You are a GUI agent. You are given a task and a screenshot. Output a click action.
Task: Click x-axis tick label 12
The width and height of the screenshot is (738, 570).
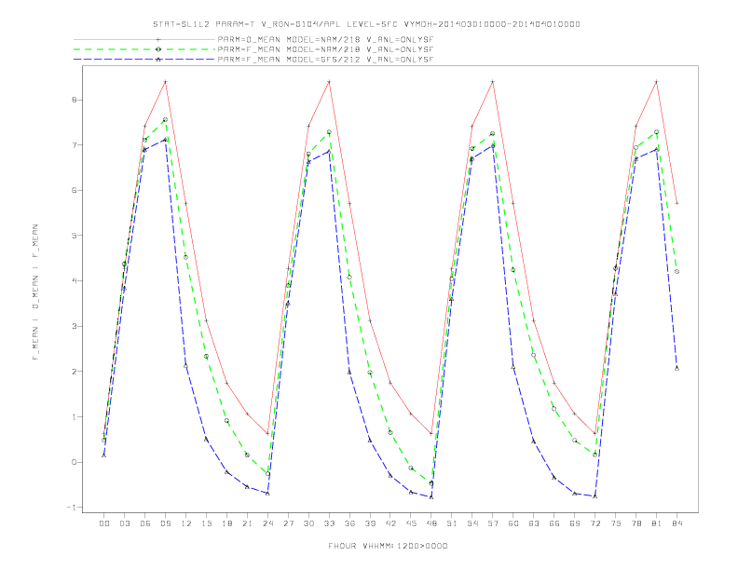point(186,523)
